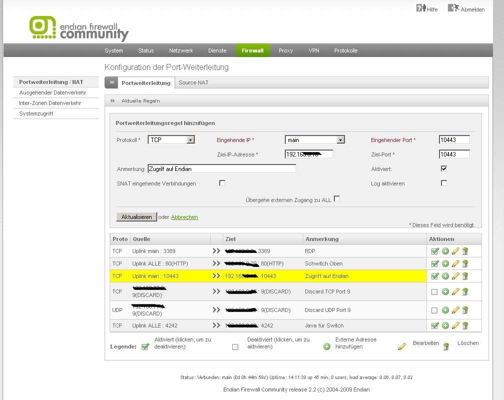Select Portweiterleitung / NAT in sidebar
The image size is (504, 400).
(56, 82)
